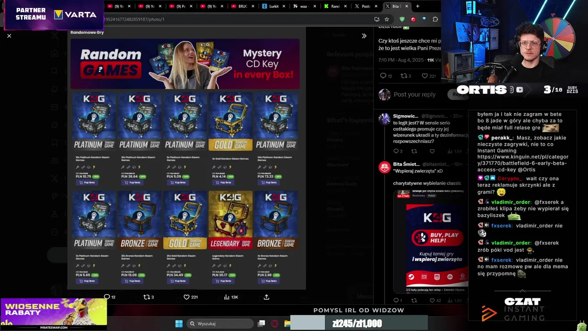588x331 pixels.
Task: Switch to the BRUC YouTube tab
Action: coord(242,6)
